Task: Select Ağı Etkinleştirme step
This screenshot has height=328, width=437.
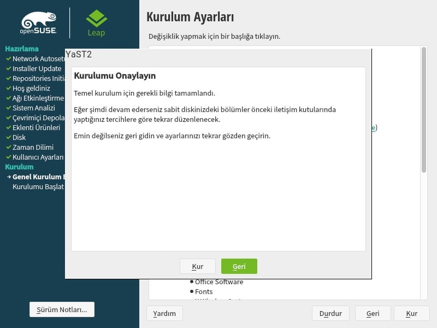Action: [38, 98]
